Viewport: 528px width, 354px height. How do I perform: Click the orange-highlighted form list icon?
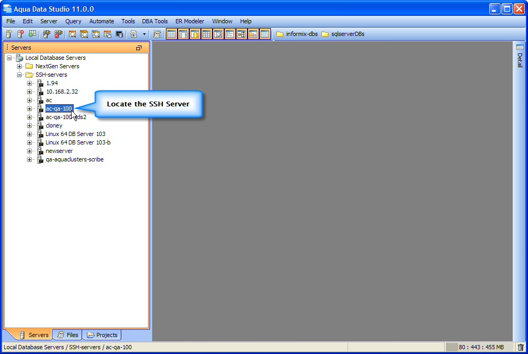point(230,34)
